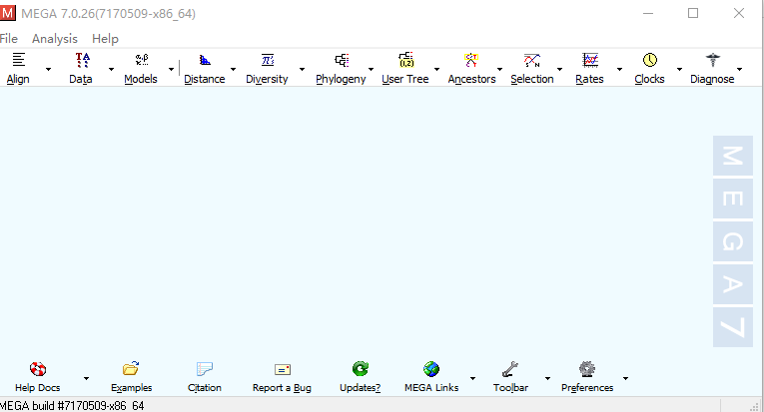
Task: Expand the Preferences dropdown arrow
Action: 625,378
